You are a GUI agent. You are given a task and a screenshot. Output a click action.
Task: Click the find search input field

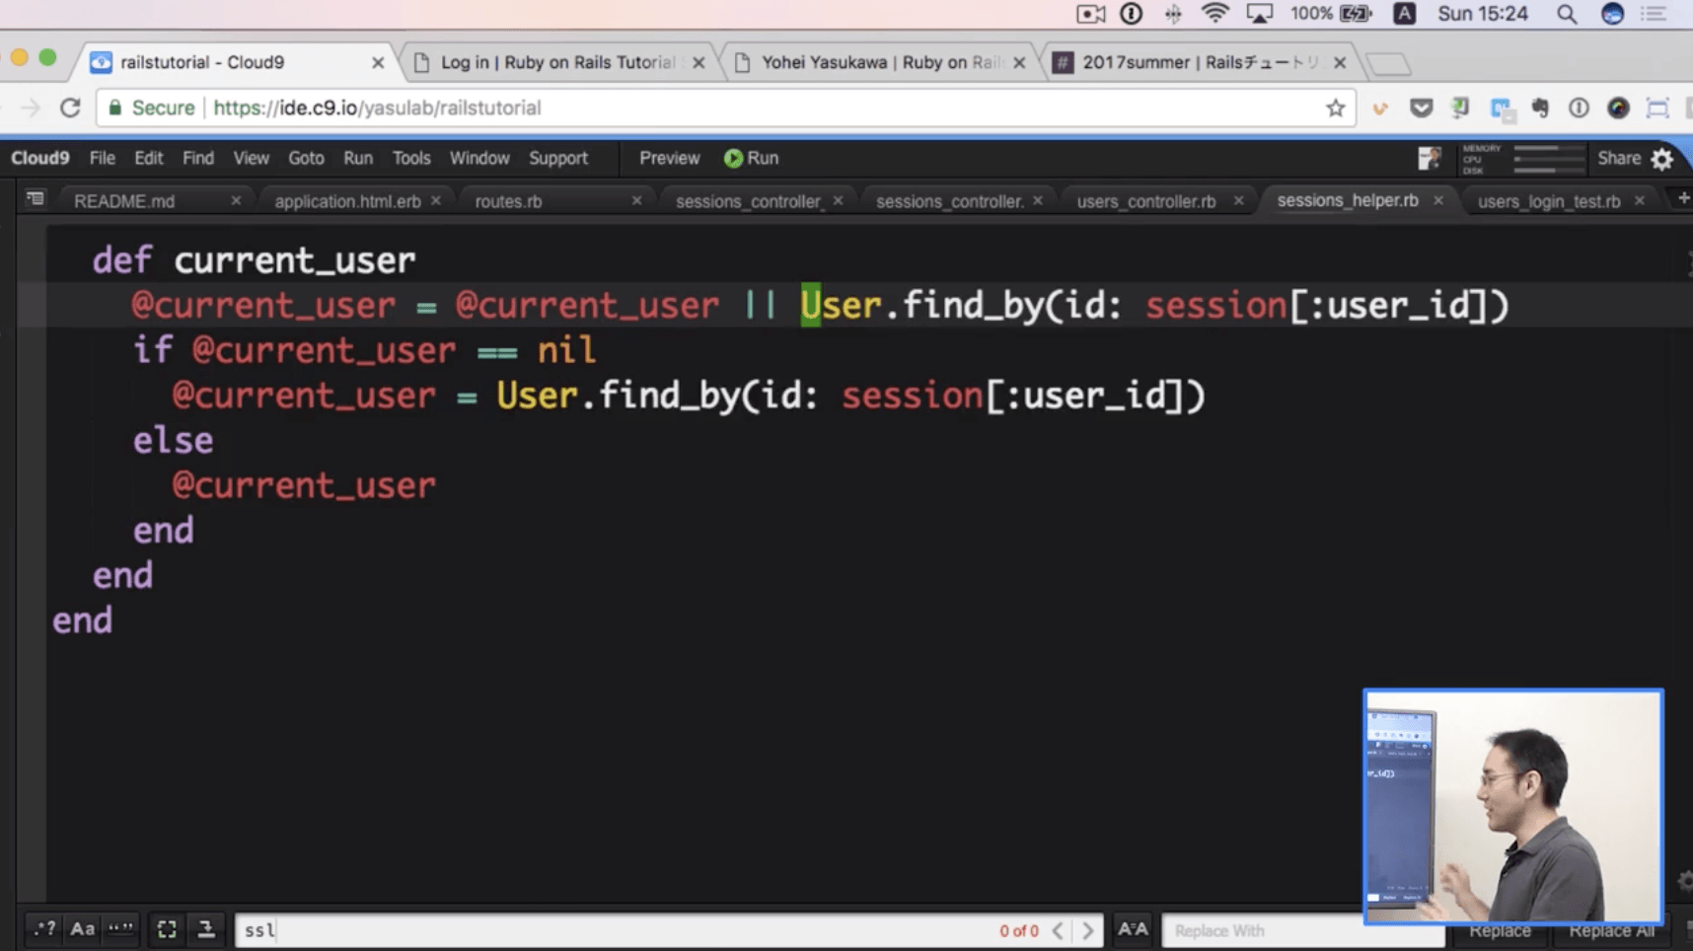(668, 930)
